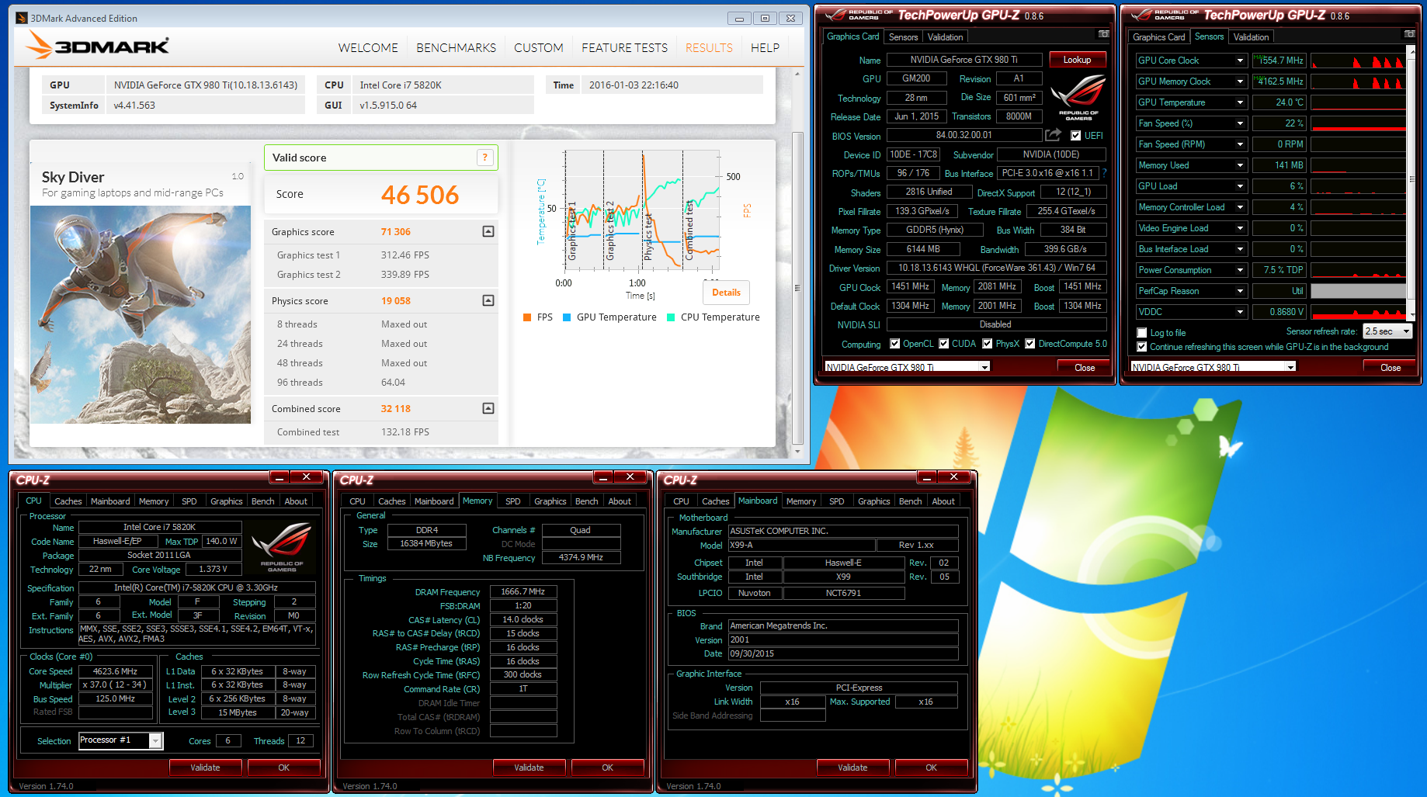Open the Bench tab in the right CPU-Z window

point(910,501)
